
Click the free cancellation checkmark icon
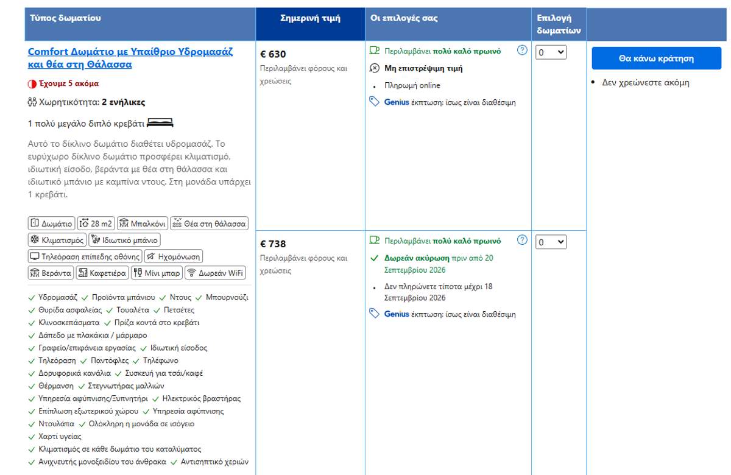pos(375,258)
